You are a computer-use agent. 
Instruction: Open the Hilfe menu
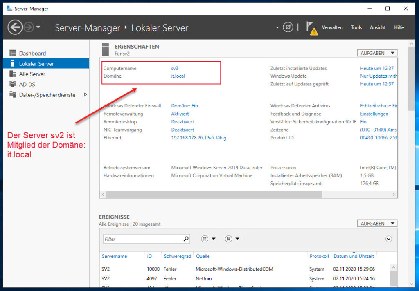399,27
